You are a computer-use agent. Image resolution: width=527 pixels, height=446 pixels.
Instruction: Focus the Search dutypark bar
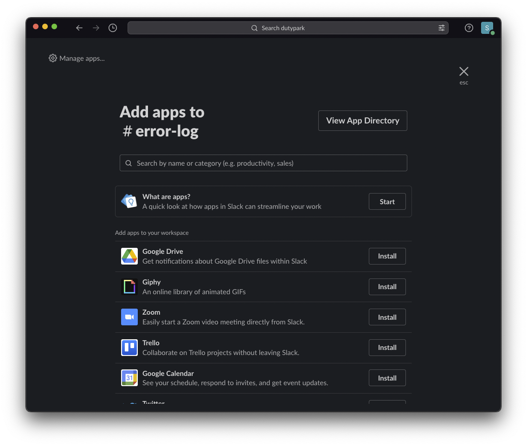pyautogui.click(x=288, y=28)
